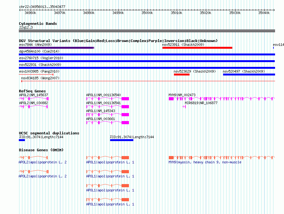The image size is (284, 214).
Task: Click the chr22:34956013..35043477 coordinates label
Action: (42, 7)
